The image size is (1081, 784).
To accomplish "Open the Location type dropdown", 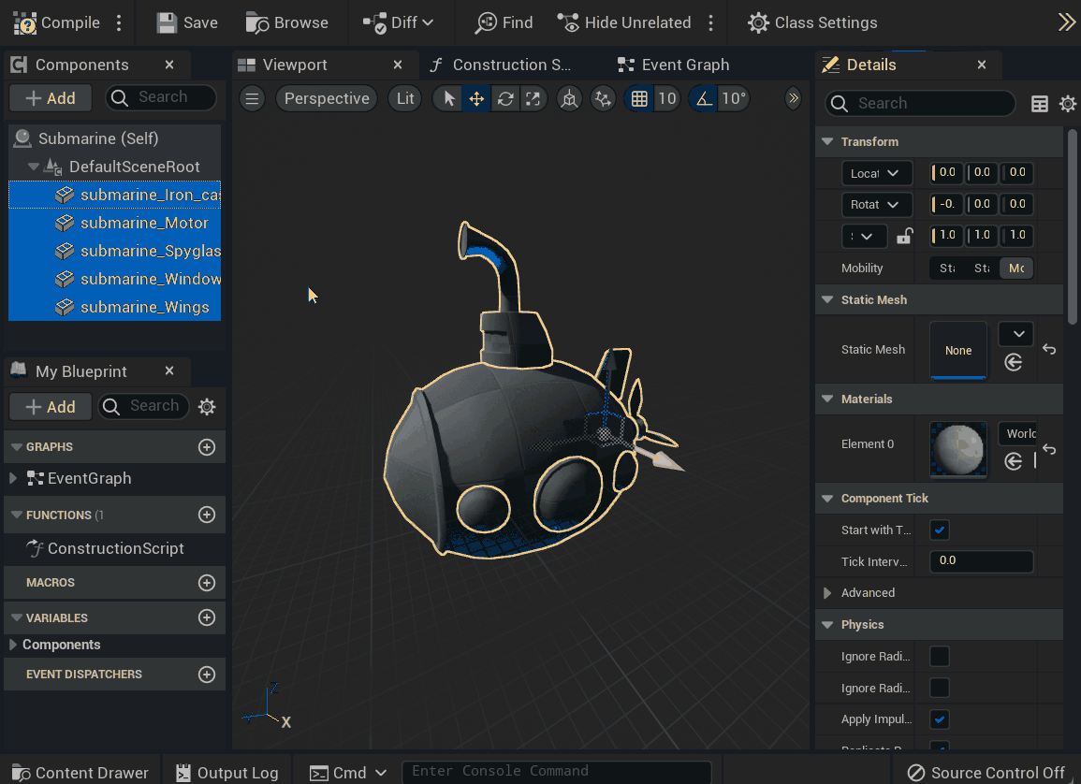I will [876, 173].
